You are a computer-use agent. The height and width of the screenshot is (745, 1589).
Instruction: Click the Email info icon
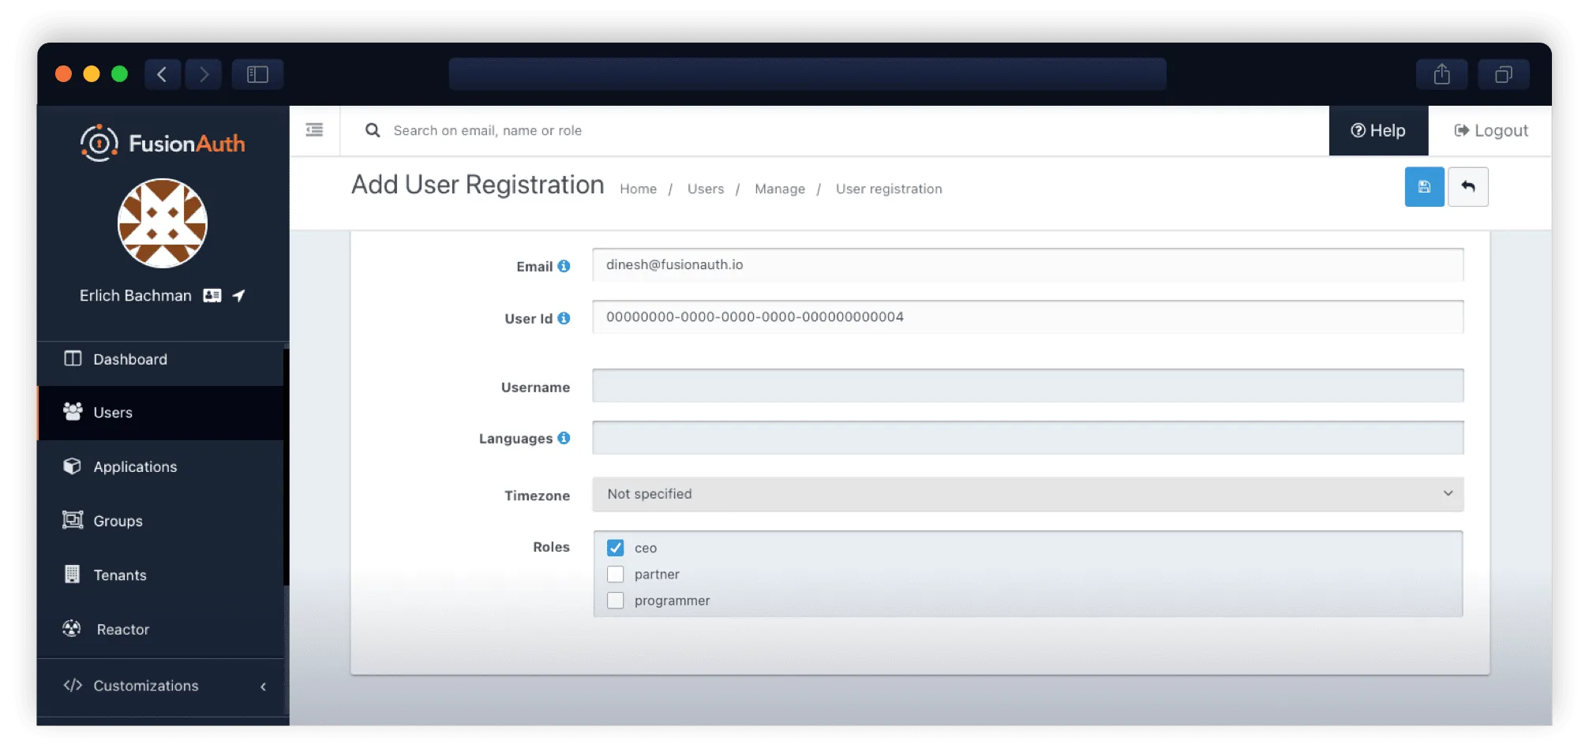[564, 266]
